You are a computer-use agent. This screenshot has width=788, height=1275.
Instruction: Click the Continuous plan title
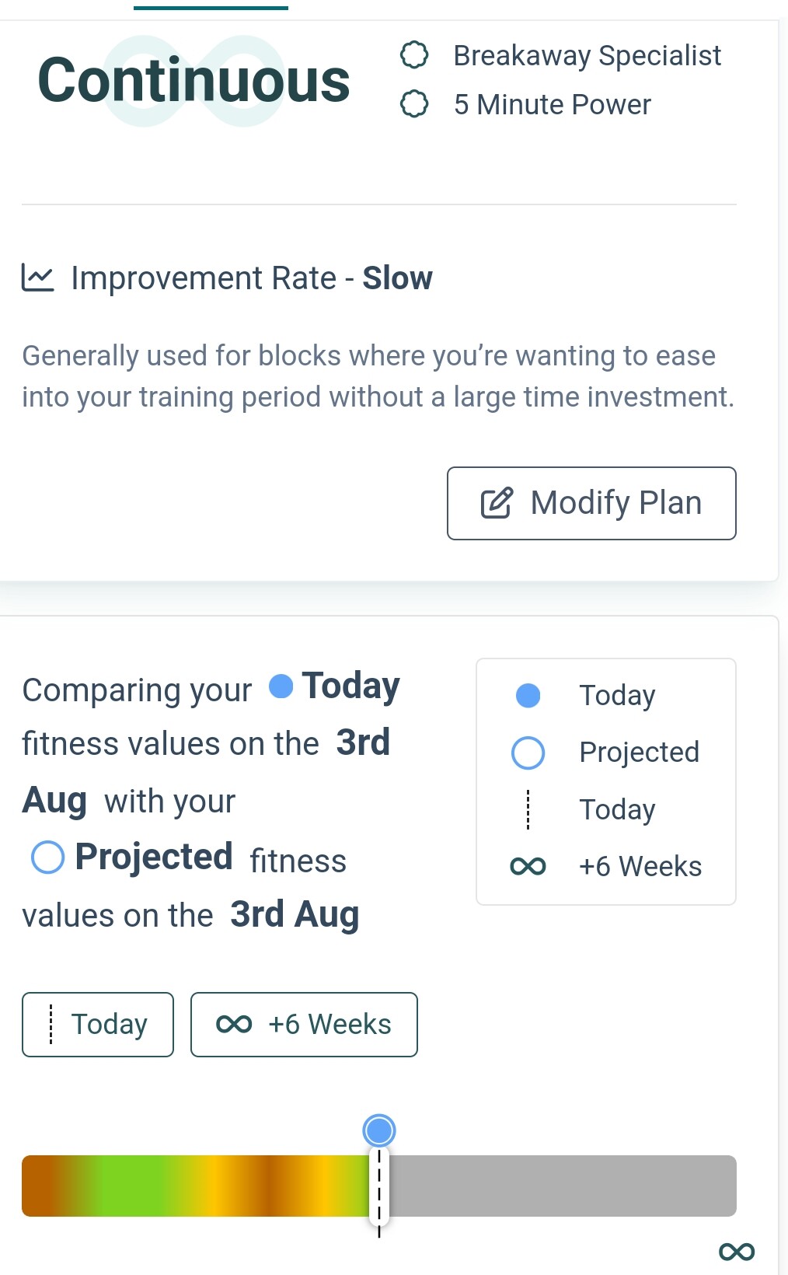click(194, 81)
